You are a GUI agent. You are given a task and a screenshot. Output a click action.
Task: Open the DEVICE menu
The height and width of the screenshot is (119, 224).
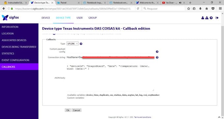tap(46, 18)
